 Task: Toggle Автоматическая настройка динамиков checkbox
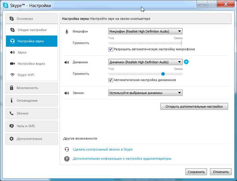pos(111,80)
